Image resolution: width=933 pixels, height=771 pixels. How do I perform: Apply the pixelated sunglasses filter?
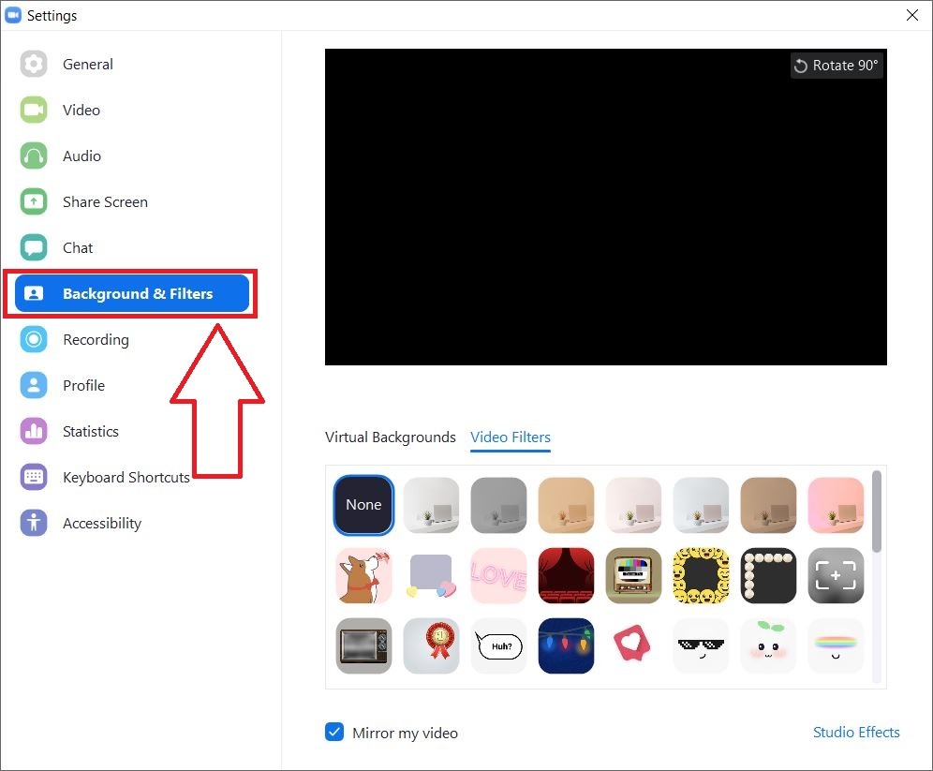point(701,646)
